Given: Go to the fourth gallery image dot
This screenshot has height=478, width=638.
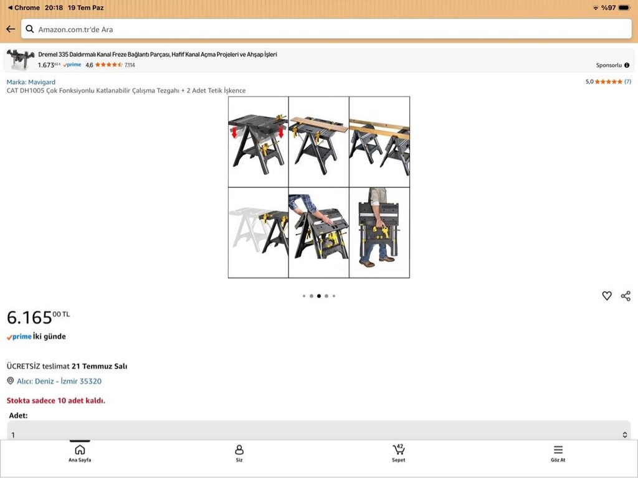Looking at the screenshot, I should pos(326,296).
